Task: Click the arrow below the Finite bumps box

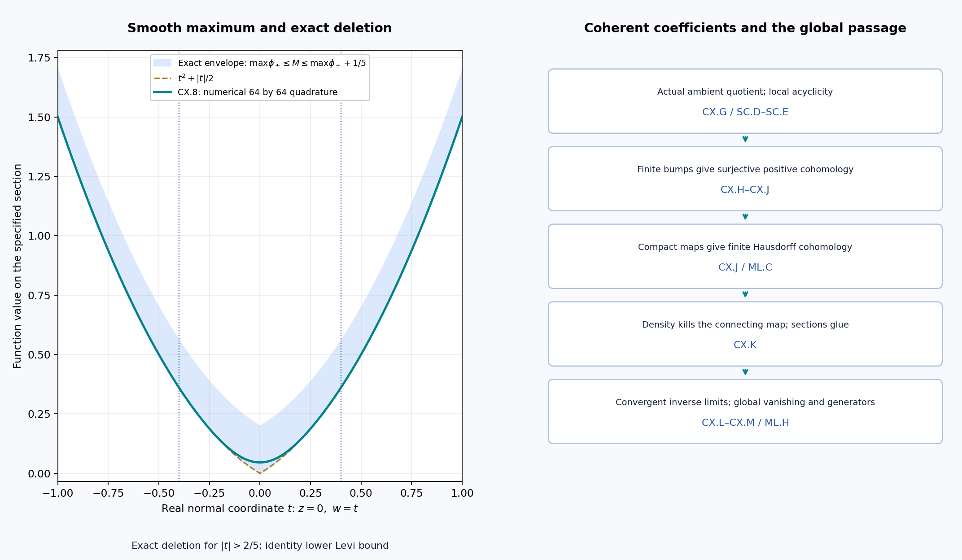Action: 745,217
